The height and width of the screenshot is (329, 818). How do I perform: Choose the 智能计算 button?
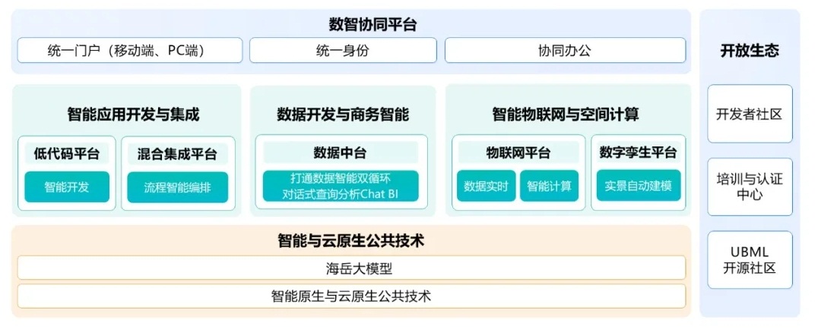pyautogui.click(x=549, y=186)
